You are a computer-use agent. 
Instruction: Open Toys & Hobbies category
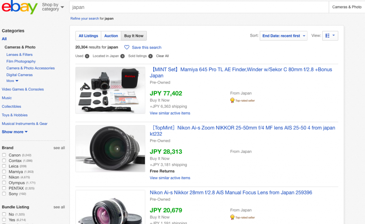[15, 115]
